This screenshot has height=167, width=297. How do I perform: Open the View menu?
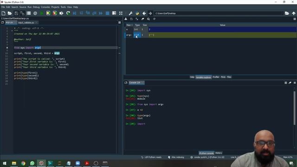click(x=69, y=7)
